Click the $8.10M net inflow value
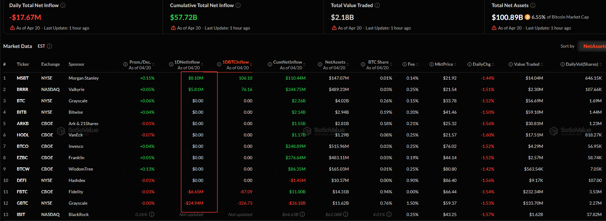This screenshot has width=606, height=221. click(x=196, y=78)
